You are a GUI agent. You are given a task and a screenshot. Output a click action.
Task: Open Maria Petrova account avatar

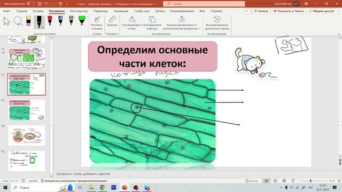[x=296, y=4]
